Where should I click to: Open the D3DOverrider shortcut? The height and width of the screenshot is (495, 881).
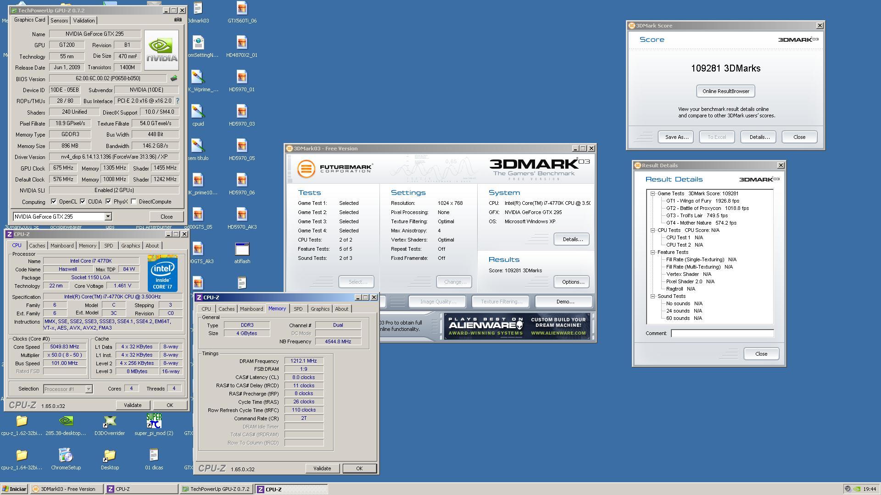[110, 425]
